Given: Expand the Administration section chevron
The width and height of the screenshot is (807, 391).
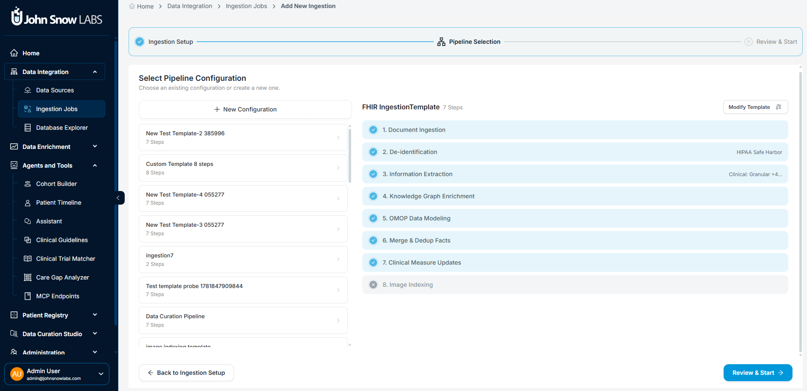Looking at the screenshot, I should (x=95, y=352).
